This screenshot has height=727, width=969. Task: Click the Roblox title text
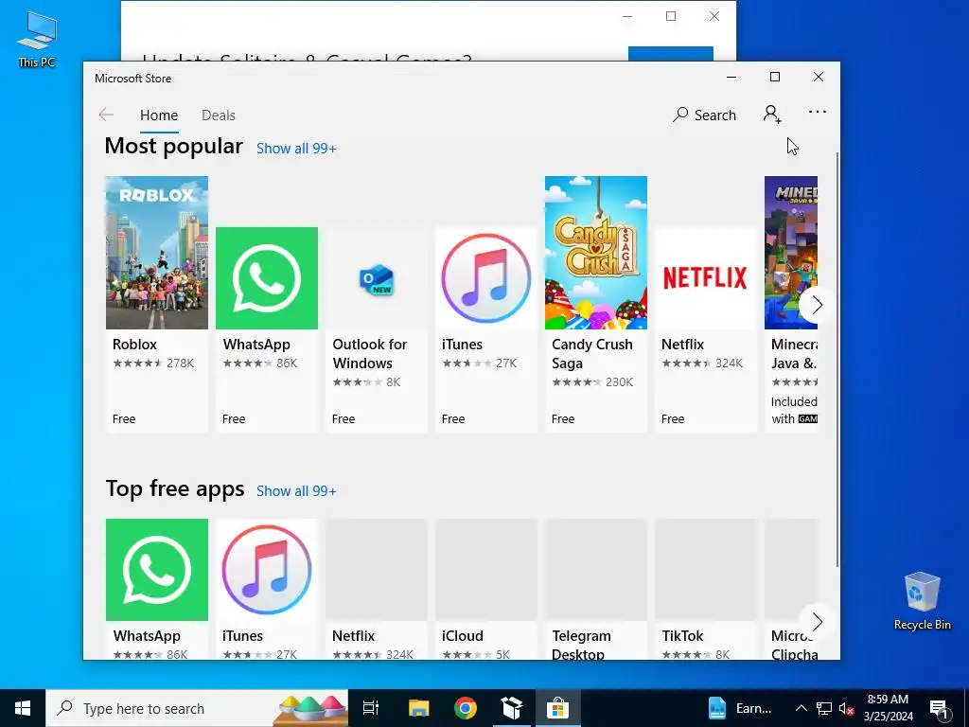coord(134,345)
